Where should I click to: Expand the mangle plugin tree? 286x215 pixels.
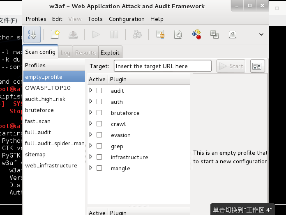(x=91, y=168)
